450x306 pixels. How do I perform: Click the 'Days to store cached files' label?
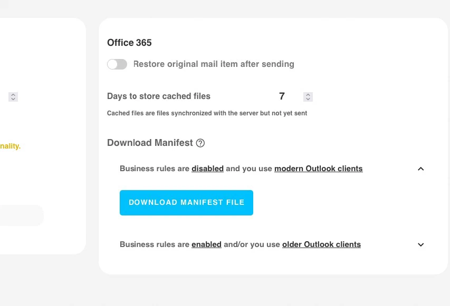159,96
